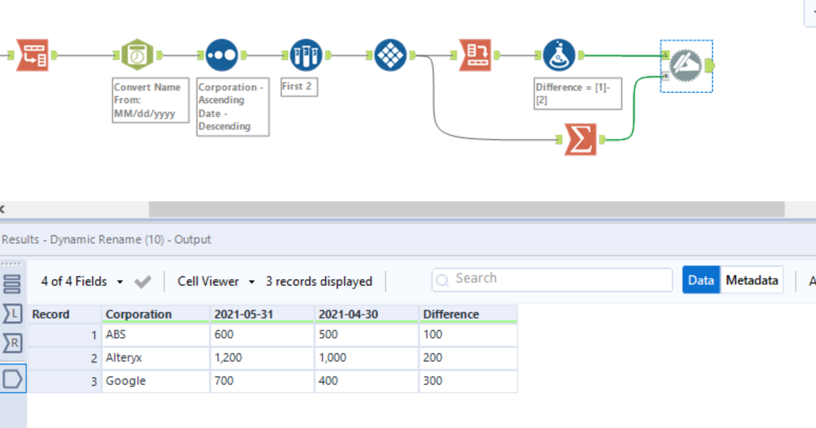
Task: Expand the Cell Viewer dropdown
Action: point(216,282)
